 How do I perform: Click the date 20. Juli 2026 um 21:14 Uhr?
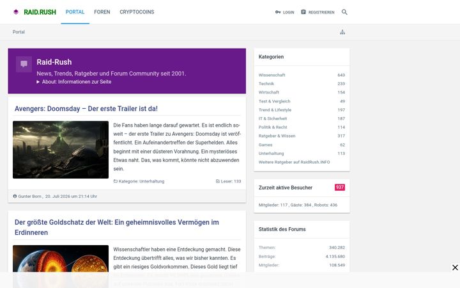tap(71, 196)
